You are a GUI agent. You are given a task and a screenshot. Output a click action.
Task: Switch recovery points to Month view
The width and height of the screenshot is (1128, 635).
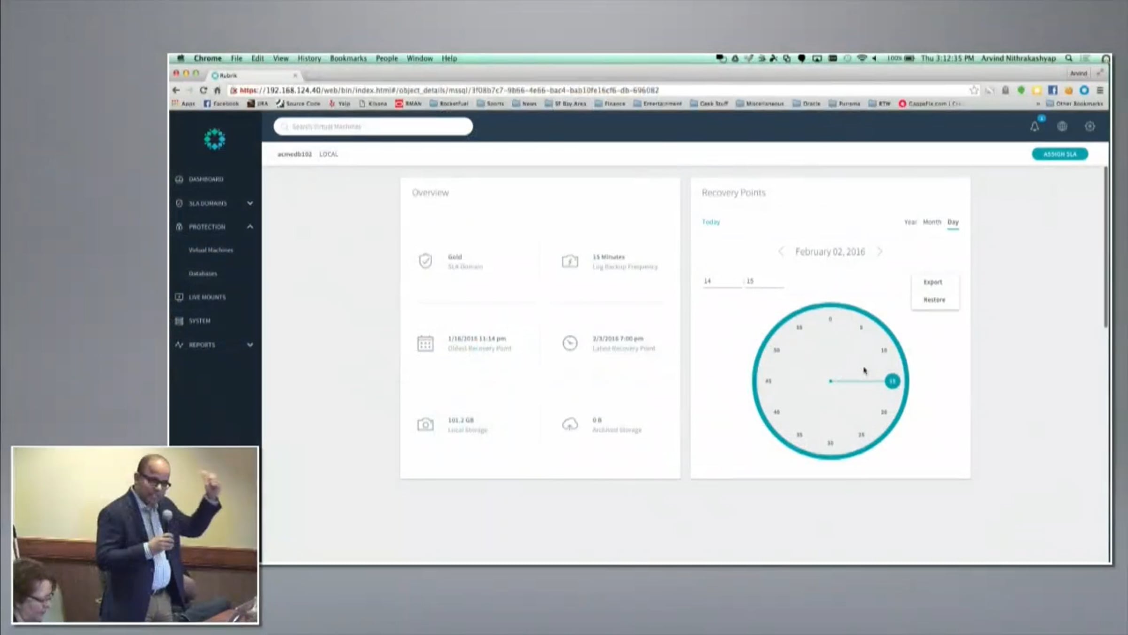tap(932, 222)
